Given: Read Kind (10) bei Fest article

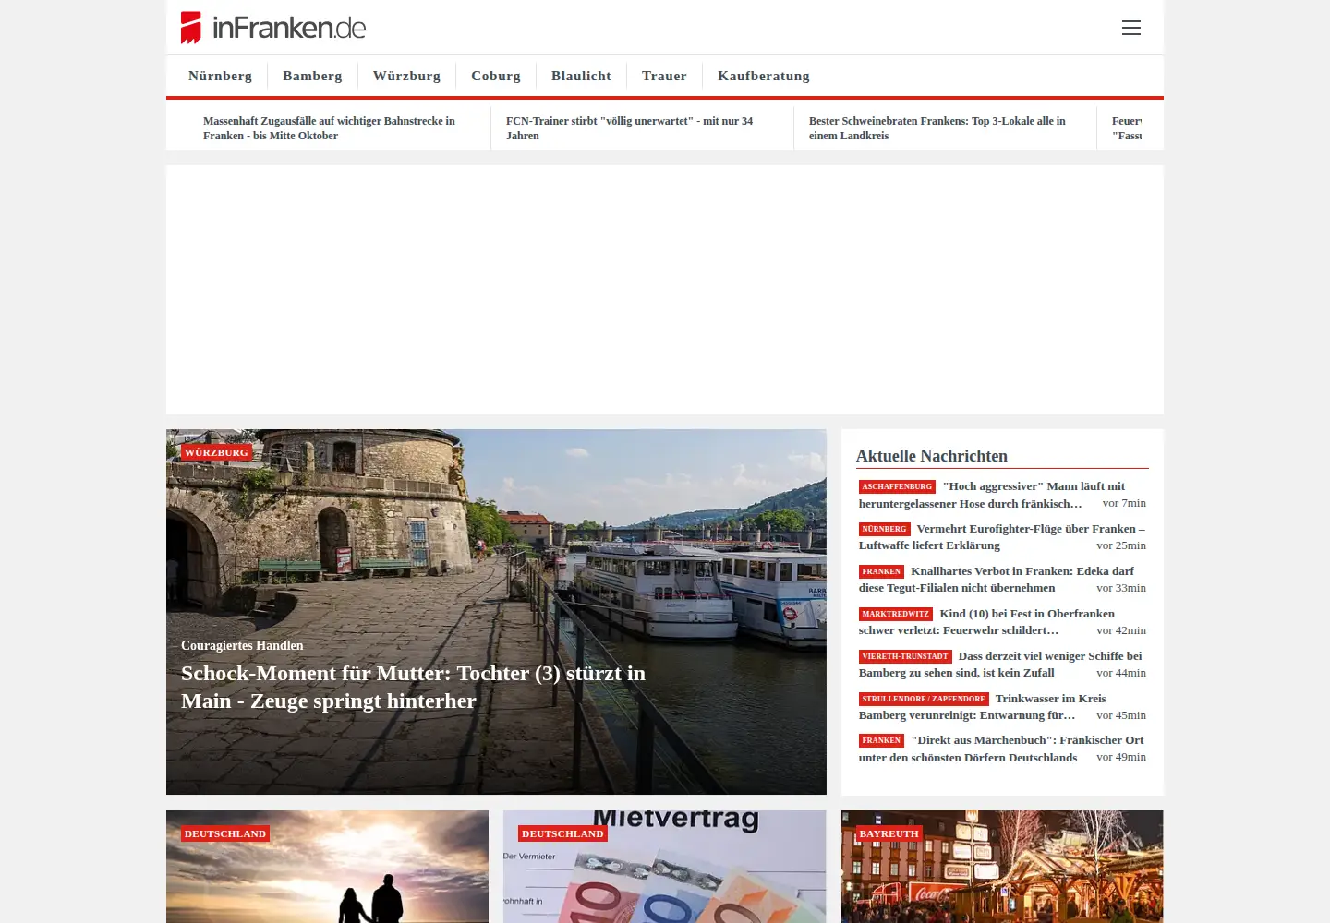Looking at the screenshot, I should tap(1002, 622).
